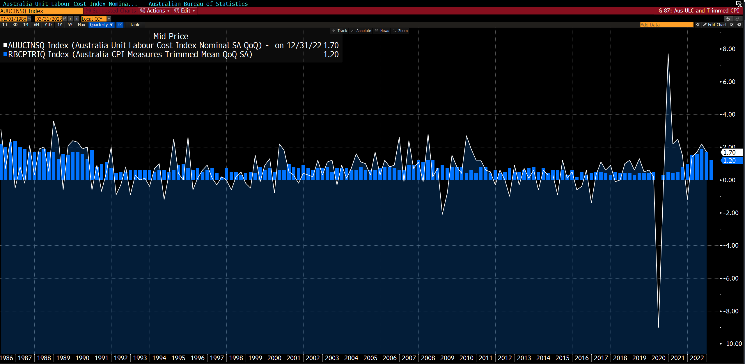Screen dimensions: 745x364
Task: Toggle the Annotate tool
Action: [x=361, y=31]
